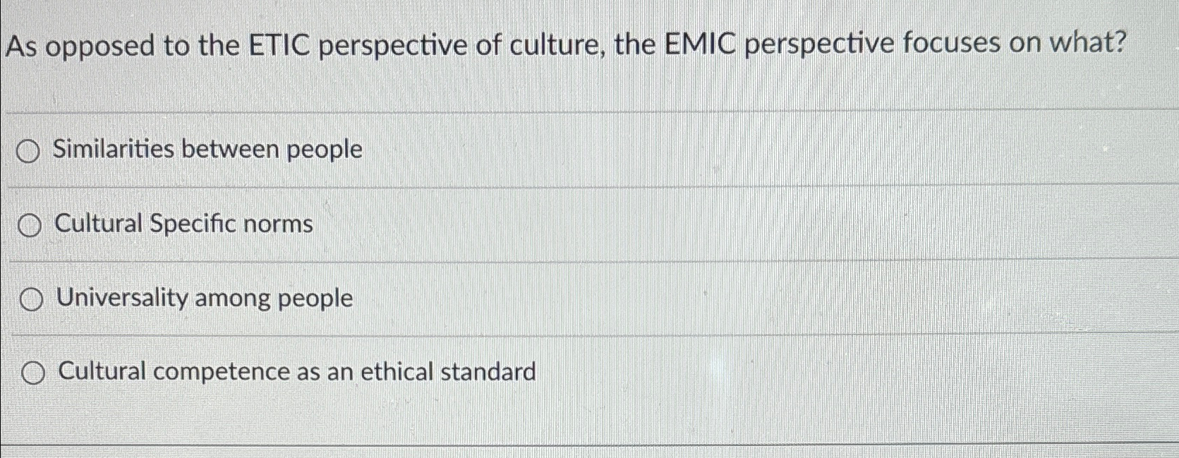Choose 'Cultural competence as an ethical standard' option

point(33,372)
